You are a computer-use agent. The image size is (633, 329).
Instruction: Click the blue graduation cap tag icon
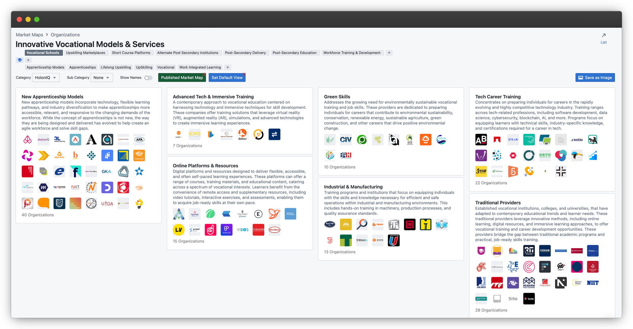click(20, 60)
